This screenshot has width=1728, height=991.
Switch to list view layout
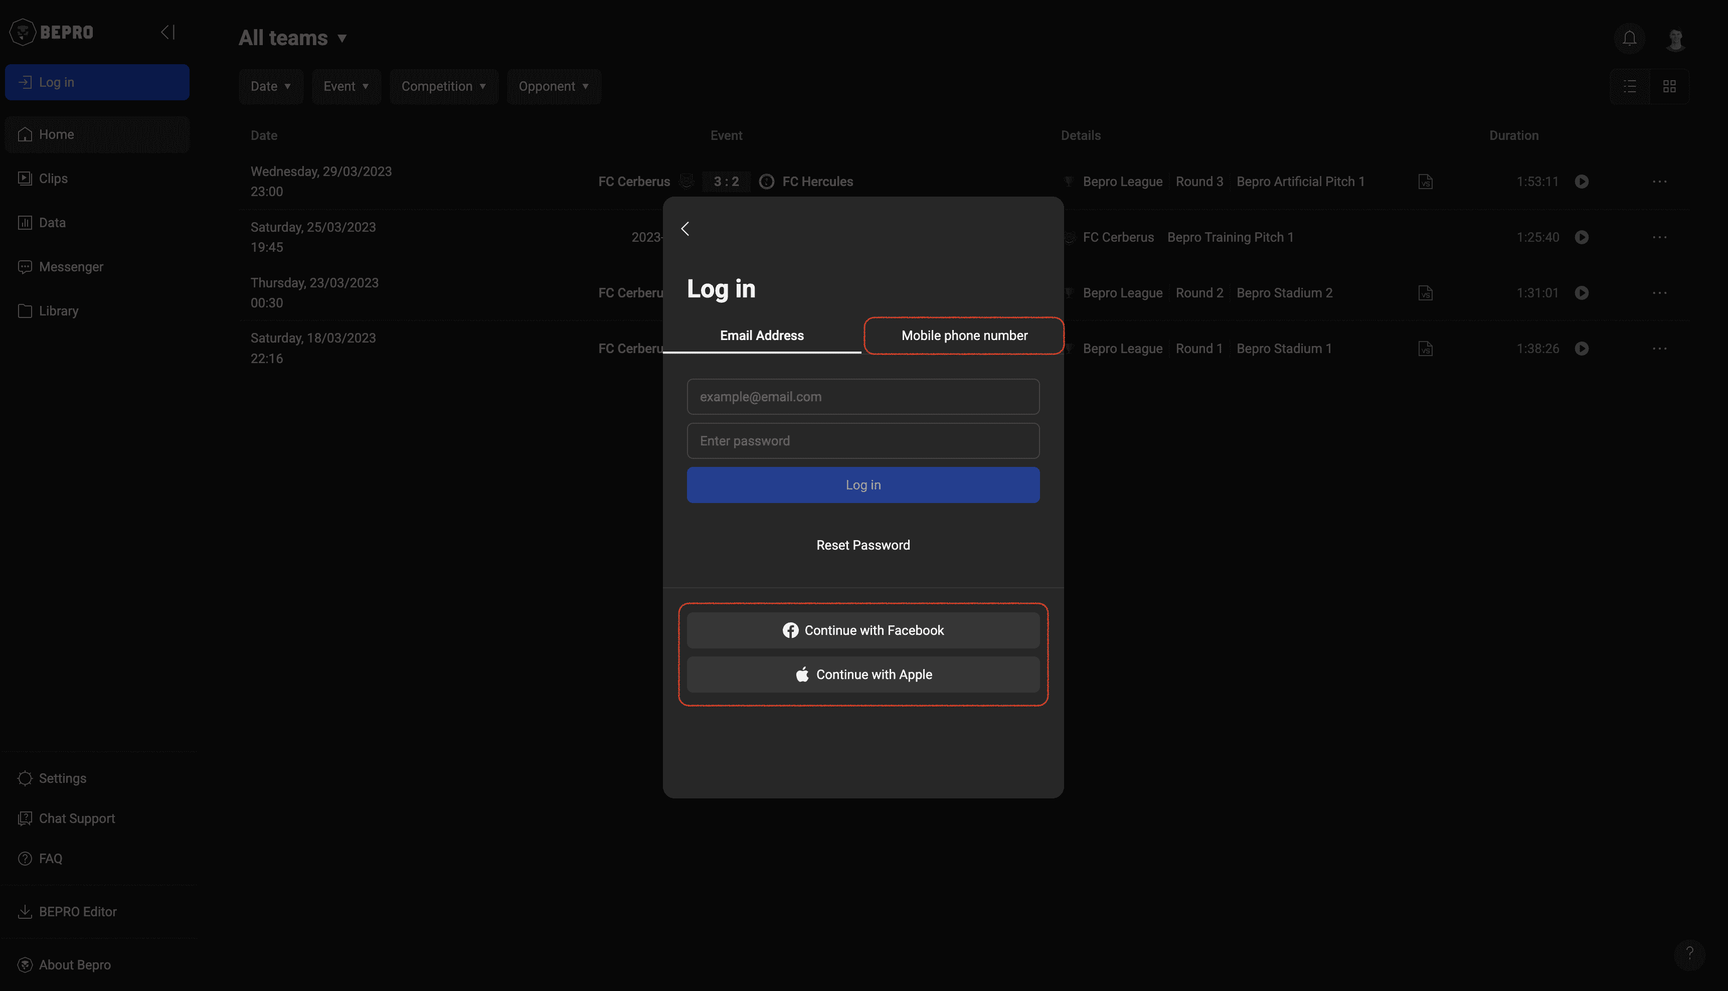[x=1630, y=86]
